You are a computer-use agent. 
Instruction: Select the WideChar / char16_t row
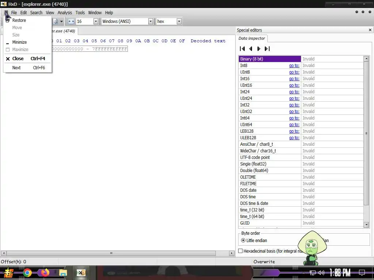pyautogui.click(x=301, y=151)
